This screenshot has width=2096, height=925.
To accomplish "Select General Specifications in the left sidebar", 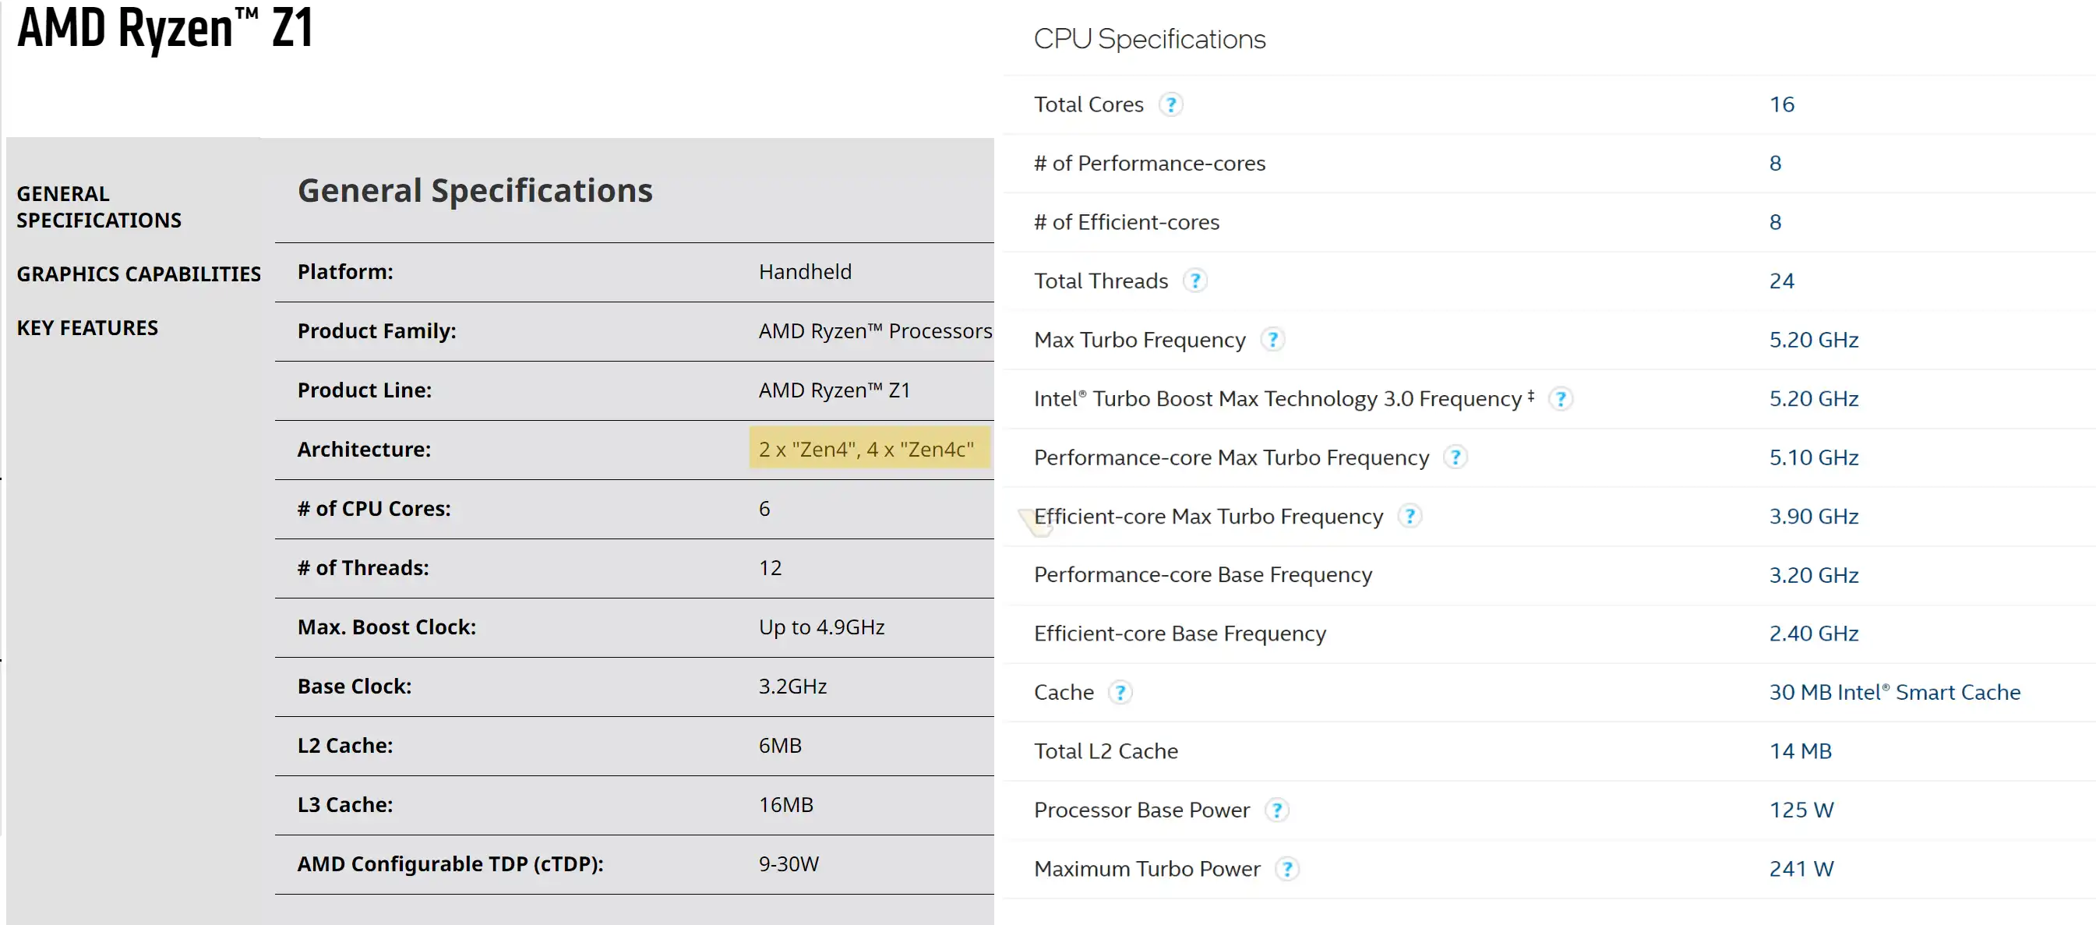I will (98, 207).
